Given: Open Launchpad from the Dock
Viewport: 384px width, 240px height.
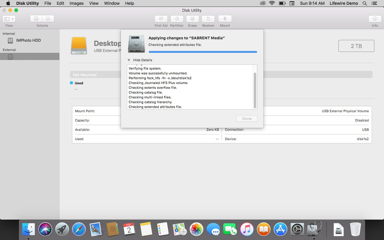Looking at the screenshot, I should click(x=62, y=229).
